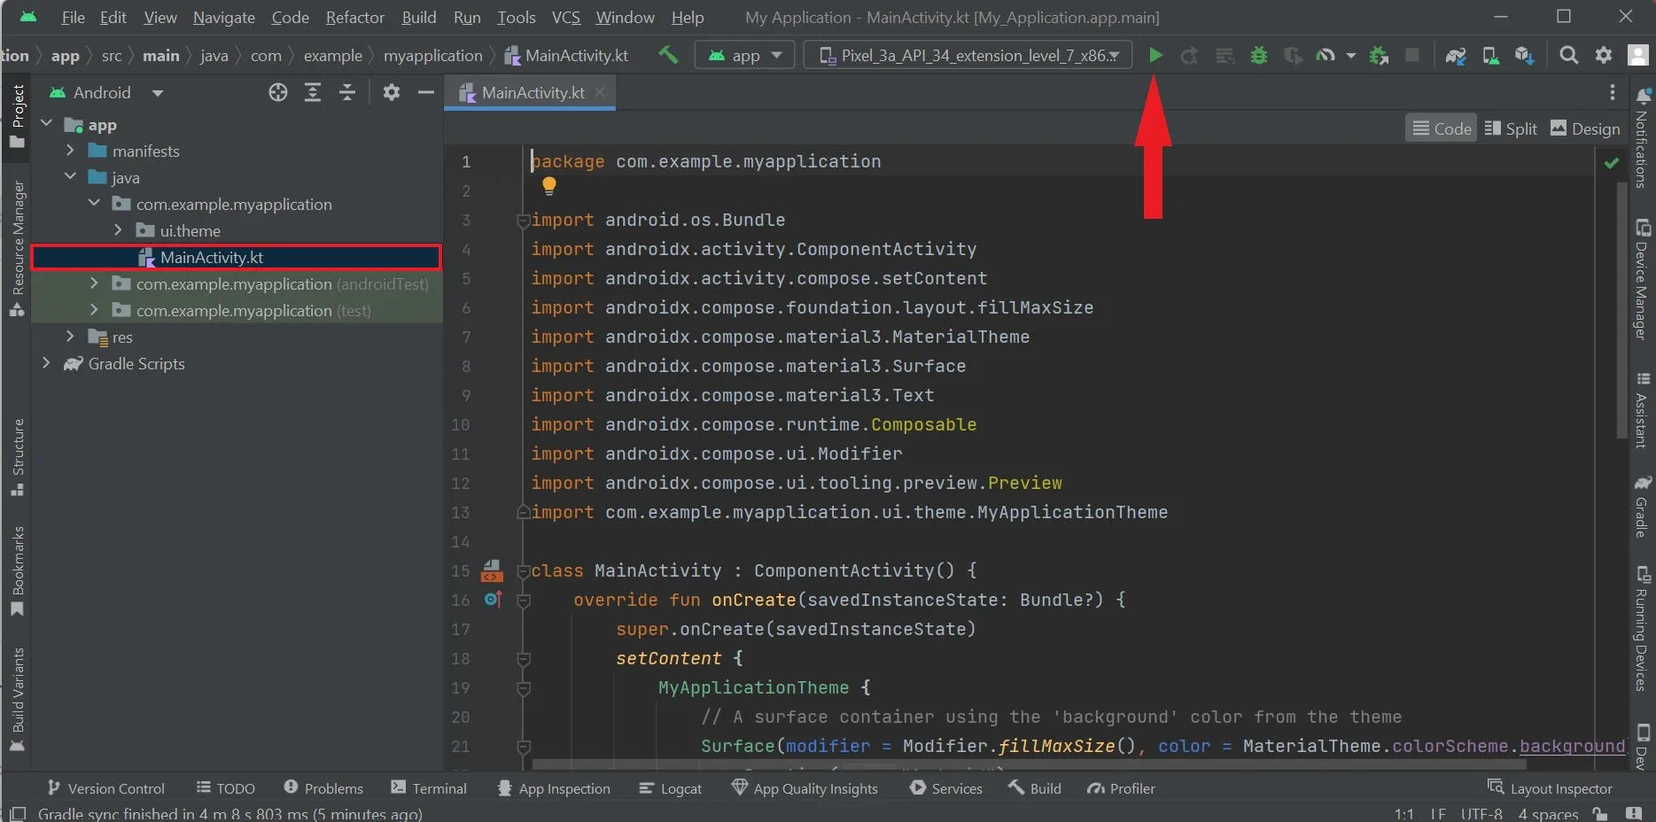1656x822 pixels.
Task: Run the app on Pixel 3a emulator
Action: [x=1155, y=55]
